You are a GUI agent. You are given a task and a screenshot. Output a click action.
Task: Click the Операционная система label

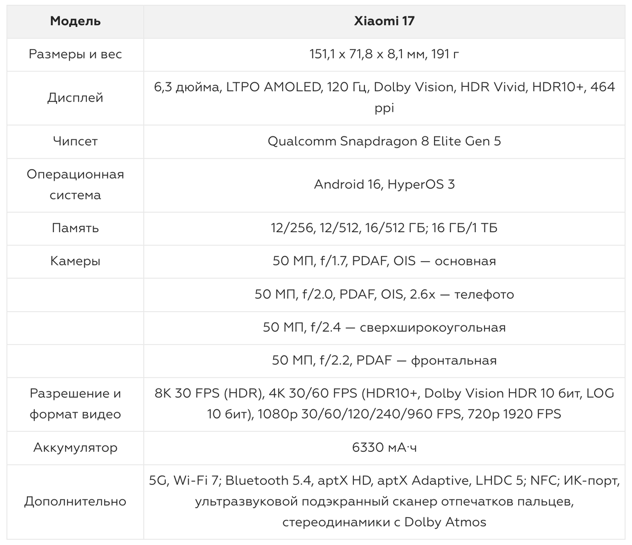pos(75,184)
